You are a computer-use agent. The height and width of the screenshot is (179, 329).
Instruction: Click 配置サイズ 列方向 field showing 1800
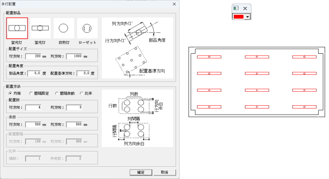point(74,56)
